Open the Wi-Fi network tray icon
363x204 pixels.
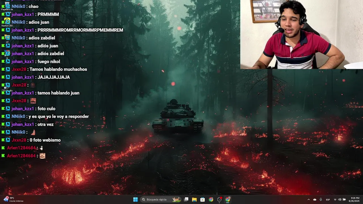(335, 199)
